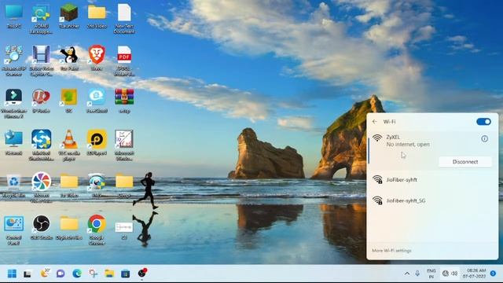Open the green-on-yellow app shortcut
The image size is (503, 283).
click(69, 101)
